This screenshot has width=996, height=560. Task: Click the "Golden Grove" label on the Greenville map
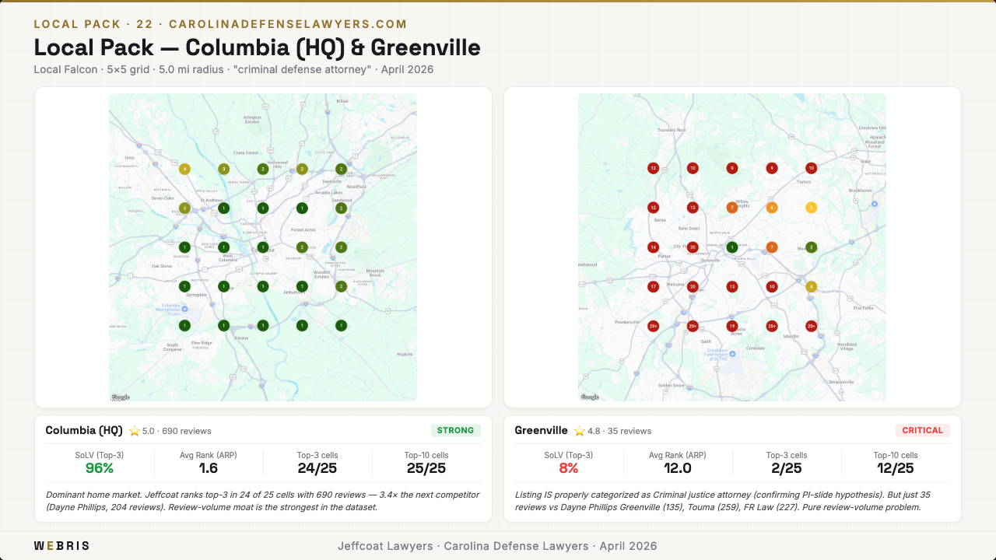point(671,385)
